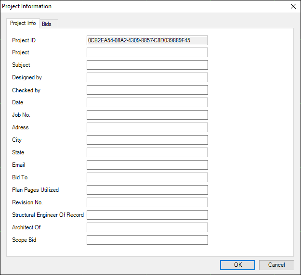Focus the Designed by field
Viewport: 301px width, 275px height.
(x=147, y=77)
